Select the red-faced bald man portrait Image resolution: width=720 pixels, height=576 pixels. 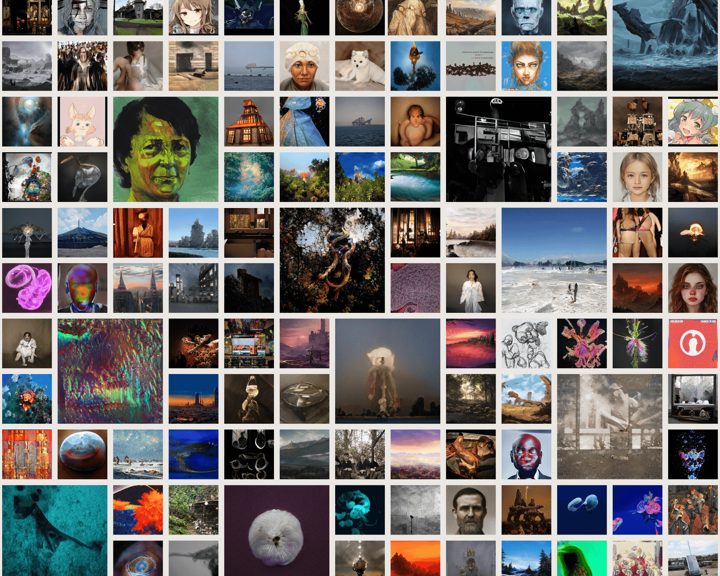[x=526, y=454]
